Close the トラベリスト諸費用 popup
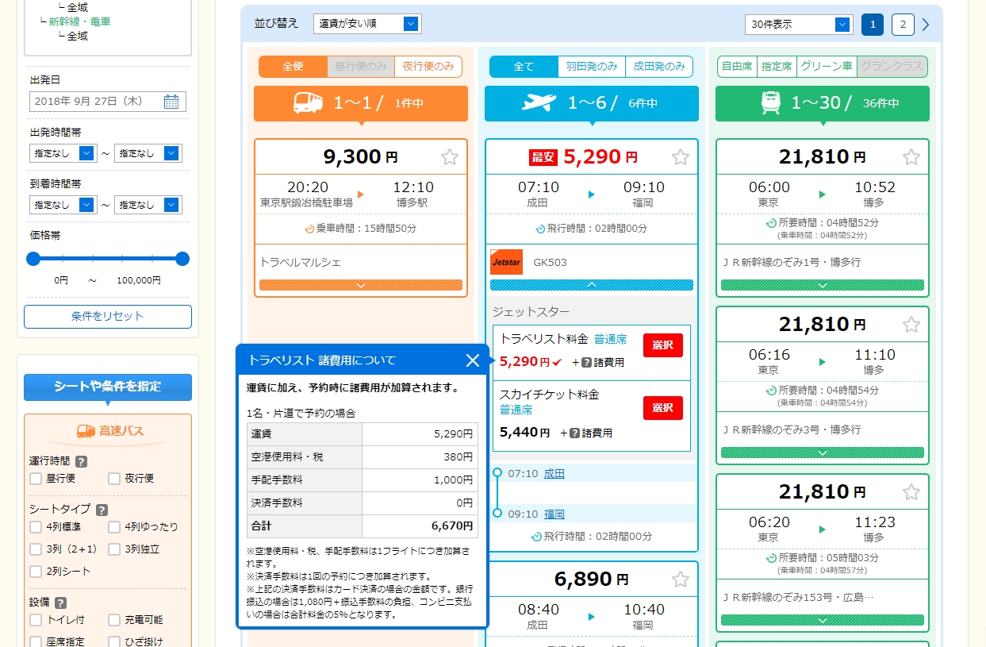Viewport: 986px width, 647px height. [x=473, y=360]
